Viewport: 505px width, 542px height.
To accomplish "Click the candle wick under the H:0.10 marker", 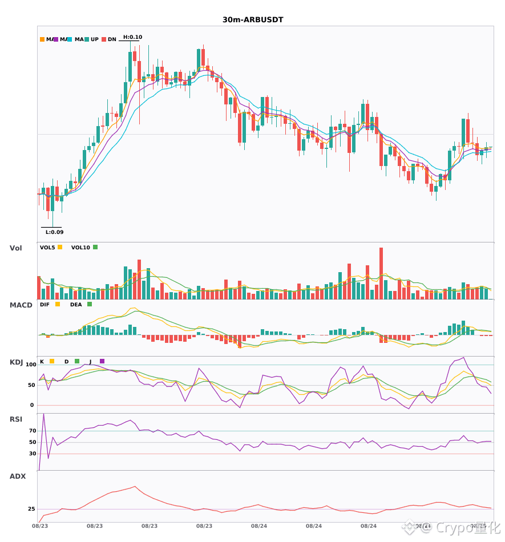I will point(130,46).
